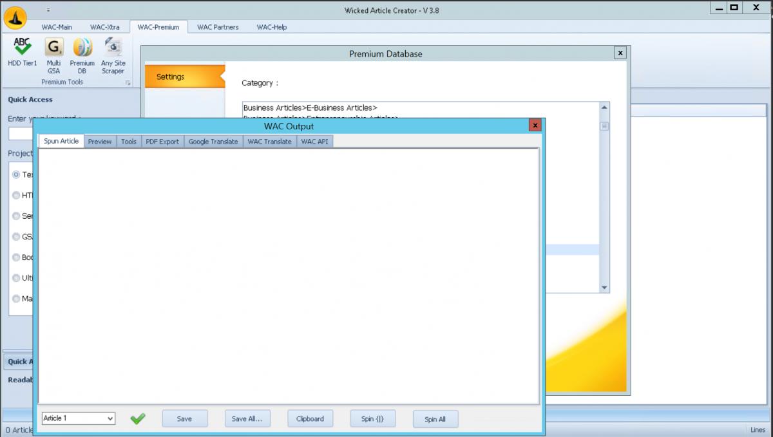Select 'Business Articles>E-Business Articles>' category row
The width and height of the screenshot is (773, 437).
point(421,107)
